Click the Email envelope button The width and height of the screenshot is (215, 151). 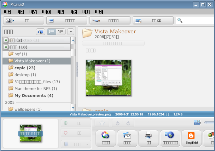tap(127, 138)
